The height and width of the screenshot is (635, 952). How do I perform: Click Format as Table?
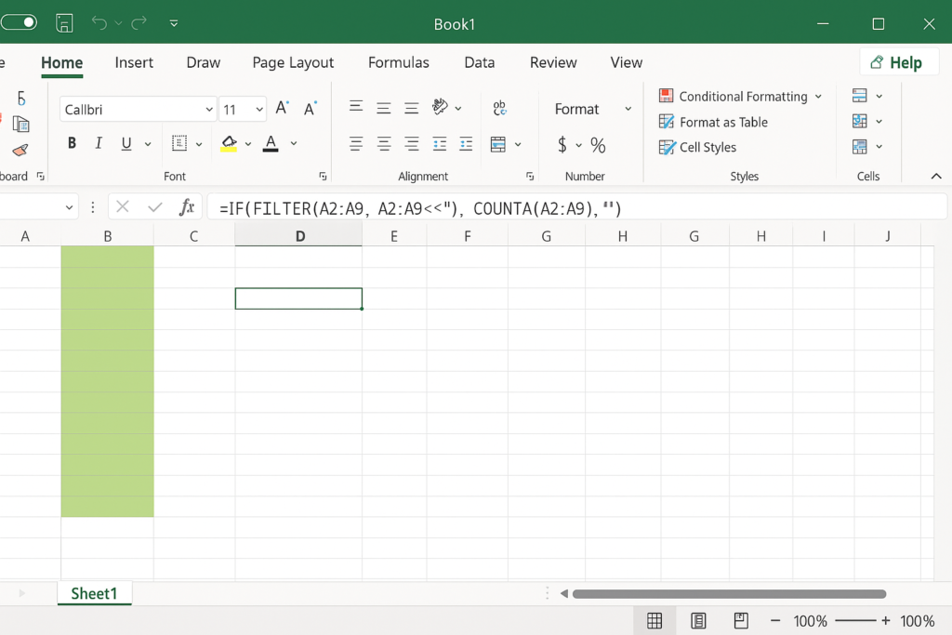[x=713, y=122]
